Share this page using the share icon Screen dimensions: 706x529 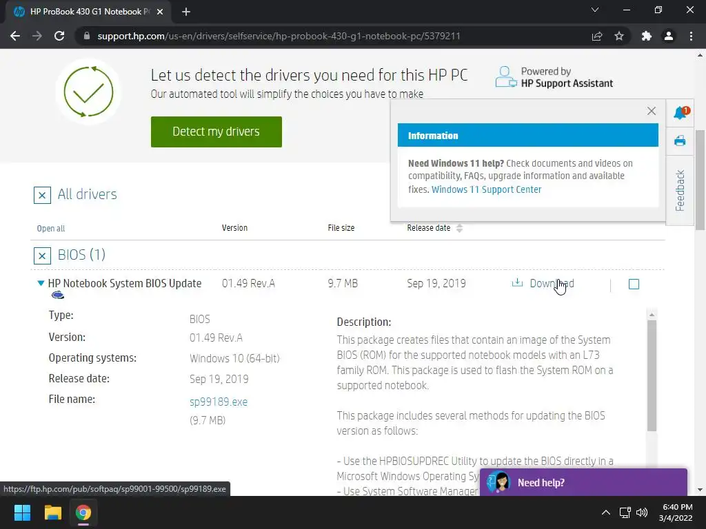(597, 36)
